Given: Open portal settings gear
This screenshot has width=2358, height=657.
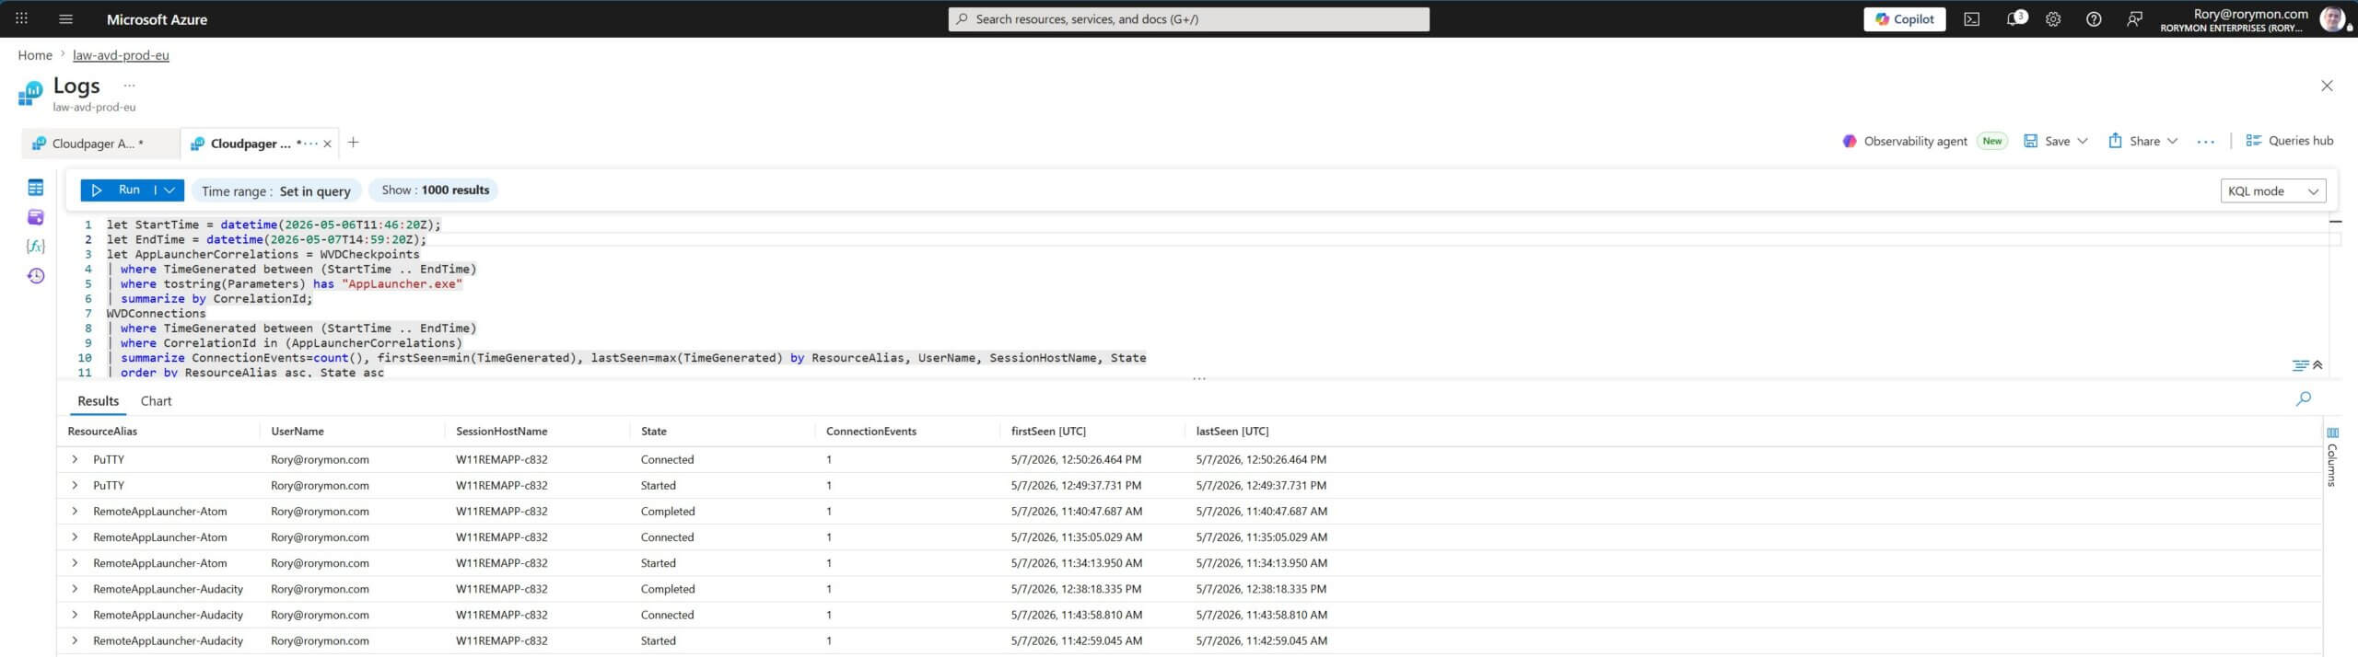Looking at the screenshot, I should tap(2053, 18).
